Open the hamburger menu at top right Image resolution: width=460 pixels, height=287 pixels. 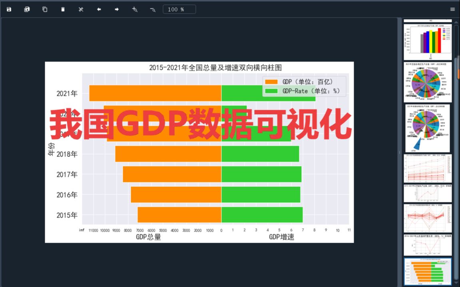coord(453,9)
